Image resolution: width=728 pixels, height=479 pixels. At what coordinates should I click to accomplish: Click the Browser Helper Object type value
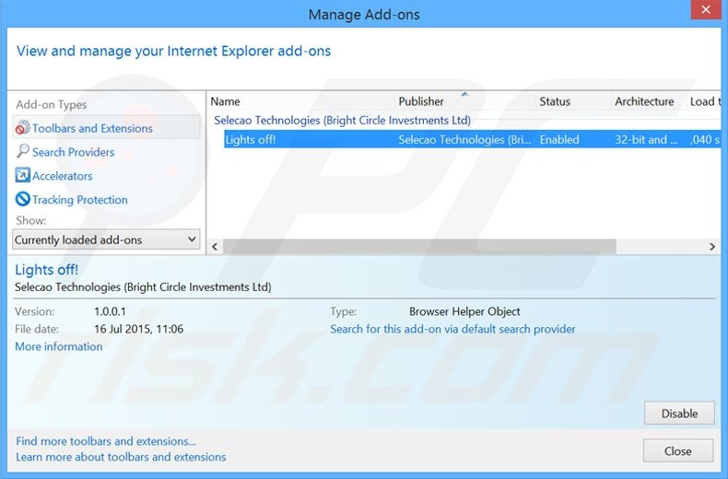point(464,311)
